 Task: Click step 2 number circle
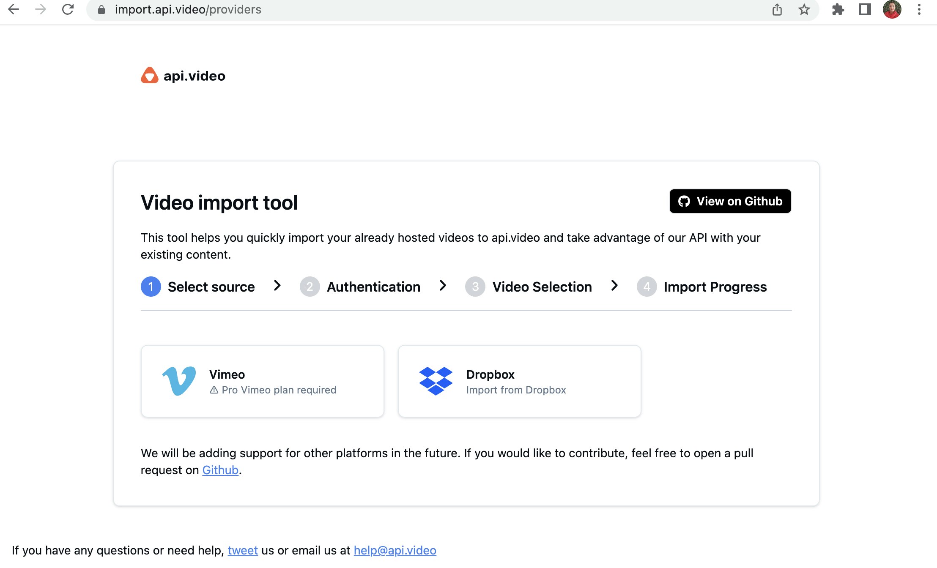(x=310, y=287)
